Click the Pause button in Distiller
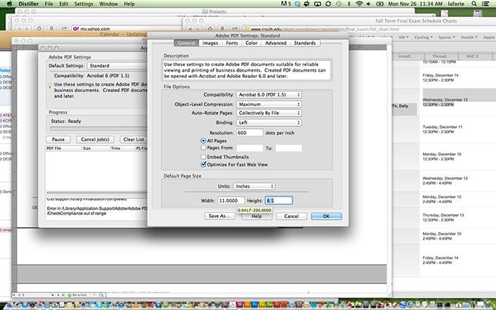The image size is (496, 310). click(x=58, y=139)
